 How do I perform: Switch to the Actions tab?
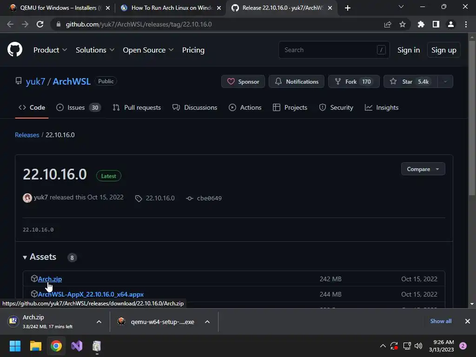[x=245, y=107]
